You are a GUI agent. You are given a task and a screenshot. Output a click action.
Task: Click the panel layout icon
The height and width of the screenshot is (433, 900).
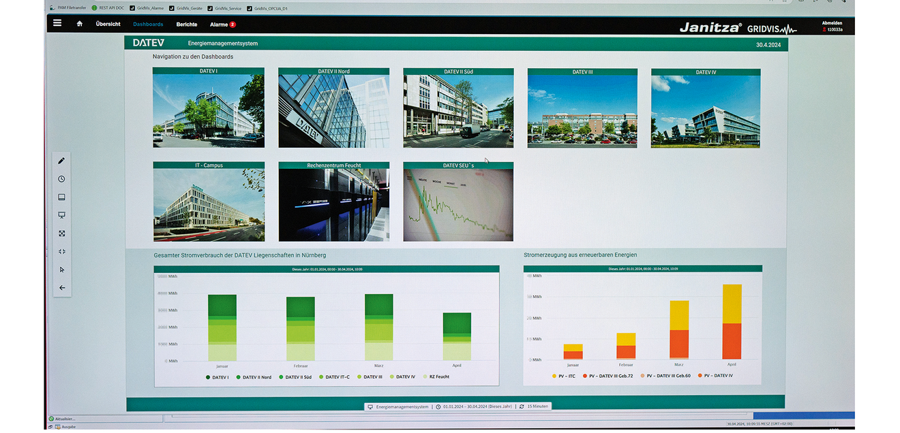click(x=61, y=197)
